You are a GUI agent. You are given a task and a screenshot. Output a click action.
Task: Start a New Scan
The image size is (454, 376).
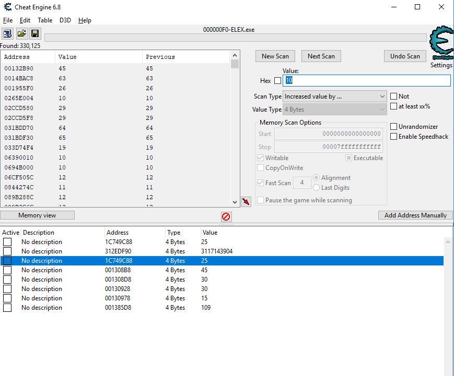(x=275, y=56)
